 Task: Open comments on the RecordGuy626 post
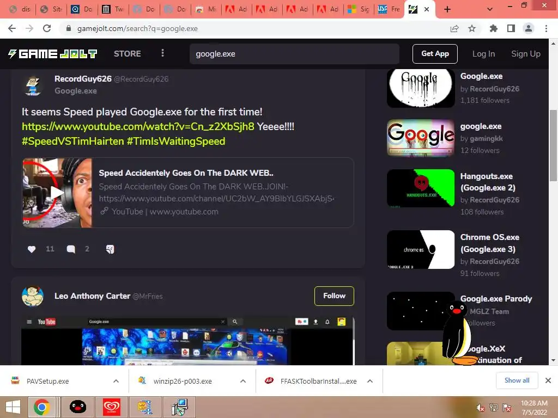[71, 249]
